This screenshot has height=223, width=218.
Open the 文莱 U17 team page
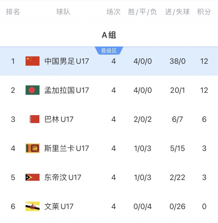tap(59, 207)
